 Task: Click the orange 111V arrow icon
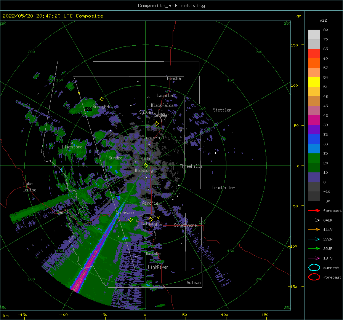[314, 229]
